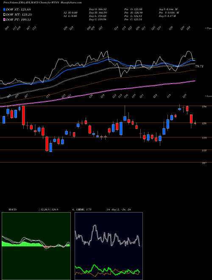Screen dimensions: 212x280
Task: Click the Pre C: 125.51 value
Action: coord(134,20)
